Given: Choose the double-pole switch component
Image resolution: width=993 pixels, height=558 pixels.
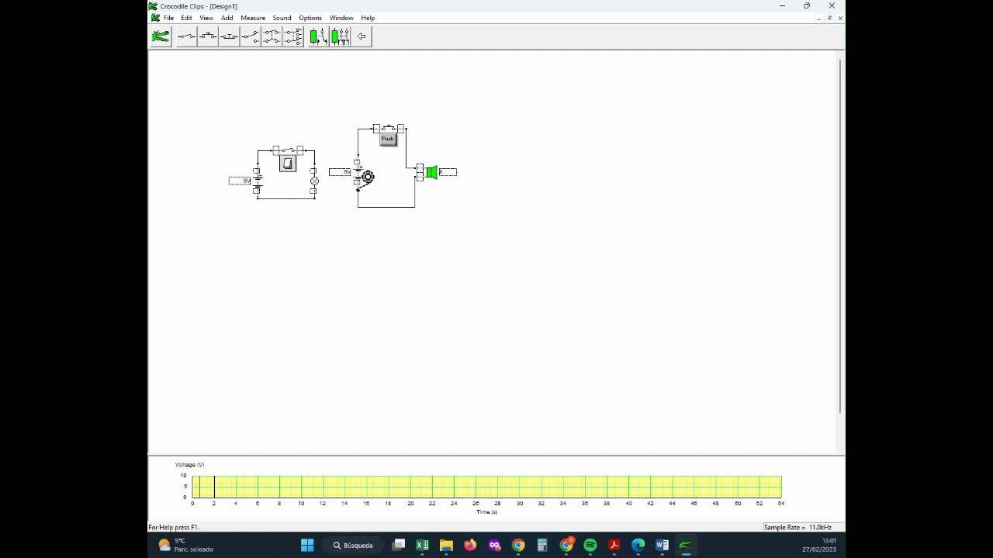Looking at the screenshot, I should coord(272,36).
